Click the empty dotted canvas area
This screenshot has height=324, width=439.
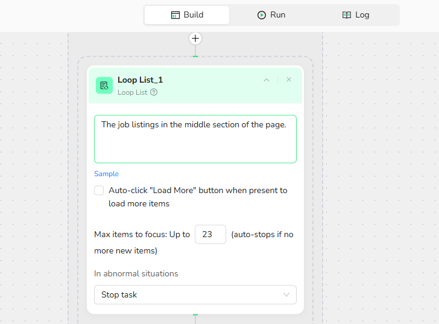tap(380, 181)
